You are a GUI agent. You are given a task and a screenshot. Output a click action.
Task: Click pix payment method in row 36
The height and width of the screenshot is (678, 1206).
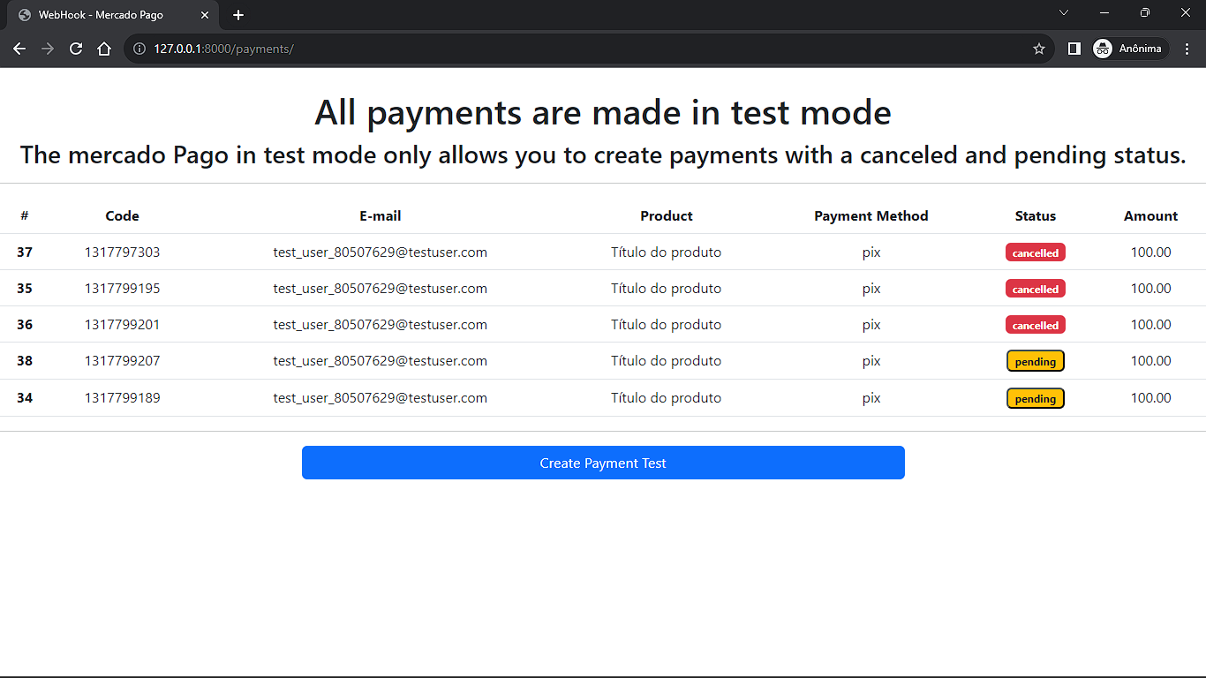point(871,325)
